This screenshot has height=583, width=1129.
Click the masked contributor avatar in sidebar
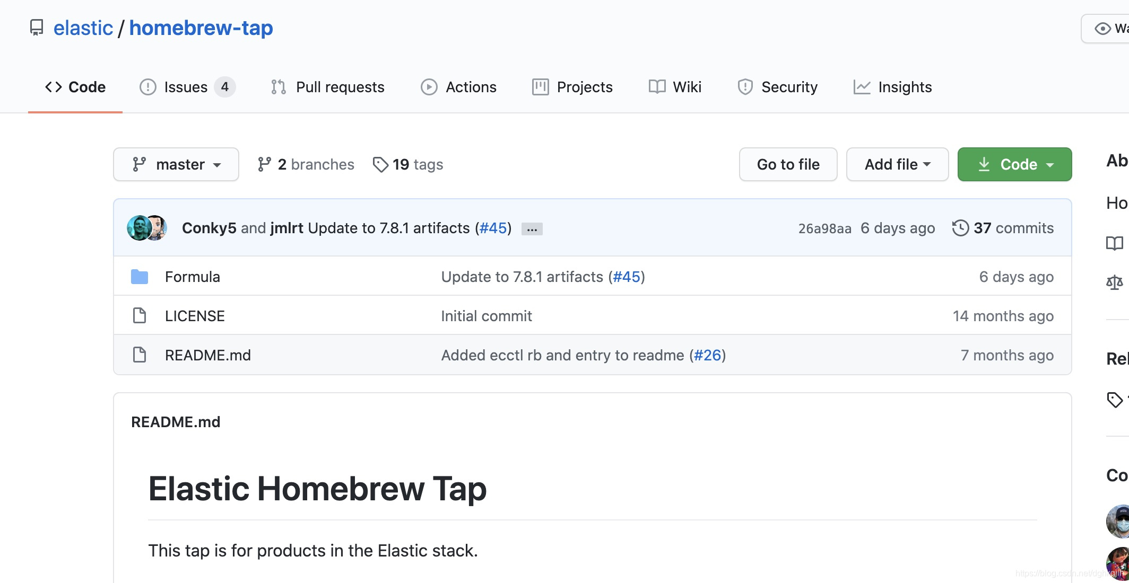coord(1118,522)
